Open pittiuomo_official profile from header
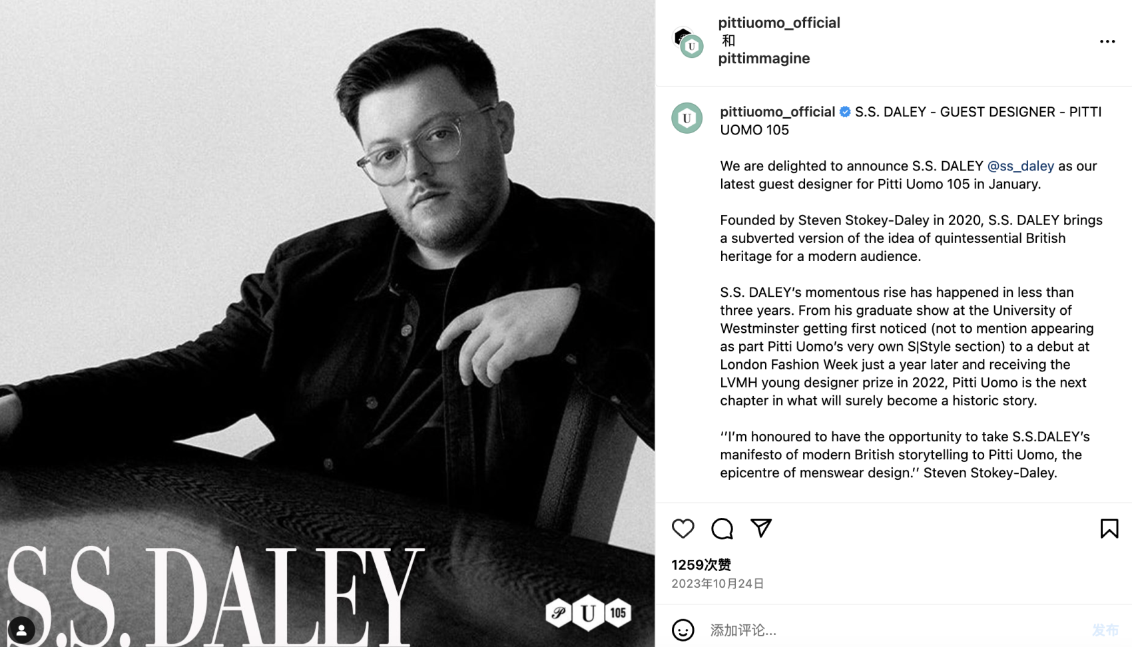Image resolution: width=1132 pixels, height=647 pixels. (x=778, y=23)
